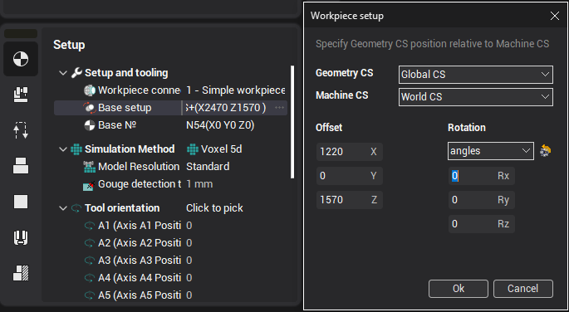Select the hatched blocks sidebar icon
This screenshot has width=569, height=312.
pyautogui.click(x=21, y=273)
